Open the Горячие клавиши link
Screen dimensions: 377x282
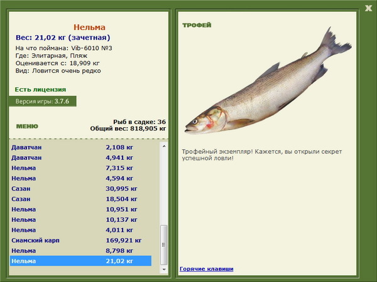tap(207, 269)
